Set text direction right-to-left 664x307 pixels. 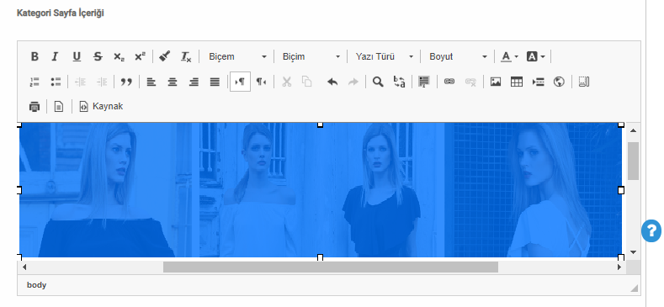pyautogui.click(x=261, y=82)
